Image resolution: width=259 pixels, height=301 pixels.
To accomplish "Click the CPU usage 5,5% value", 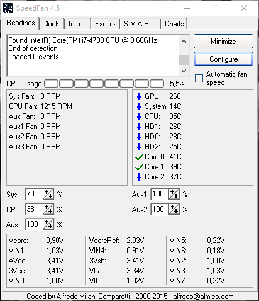I will click(x=177, y=84).
